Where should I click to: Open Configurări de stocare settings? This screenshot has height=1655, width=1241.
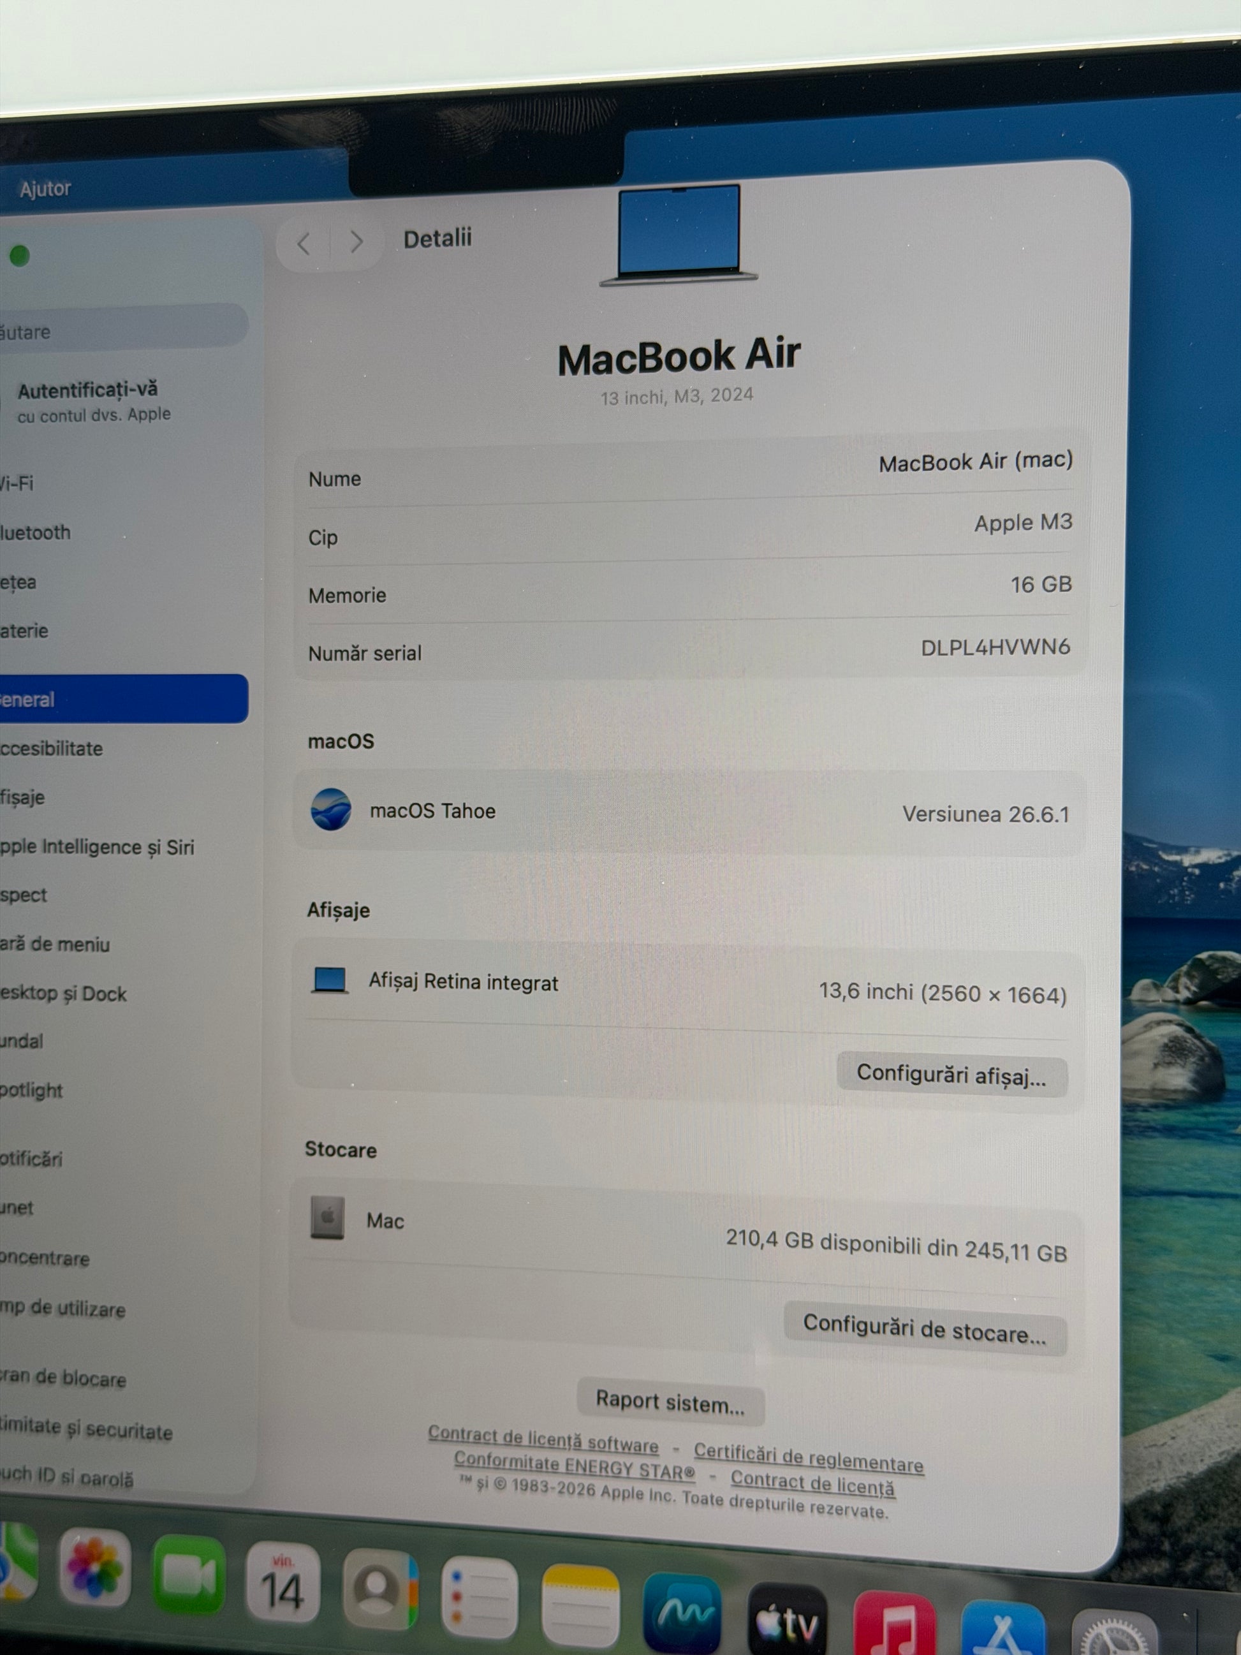pyautogui.click(x=925, y=1330)
